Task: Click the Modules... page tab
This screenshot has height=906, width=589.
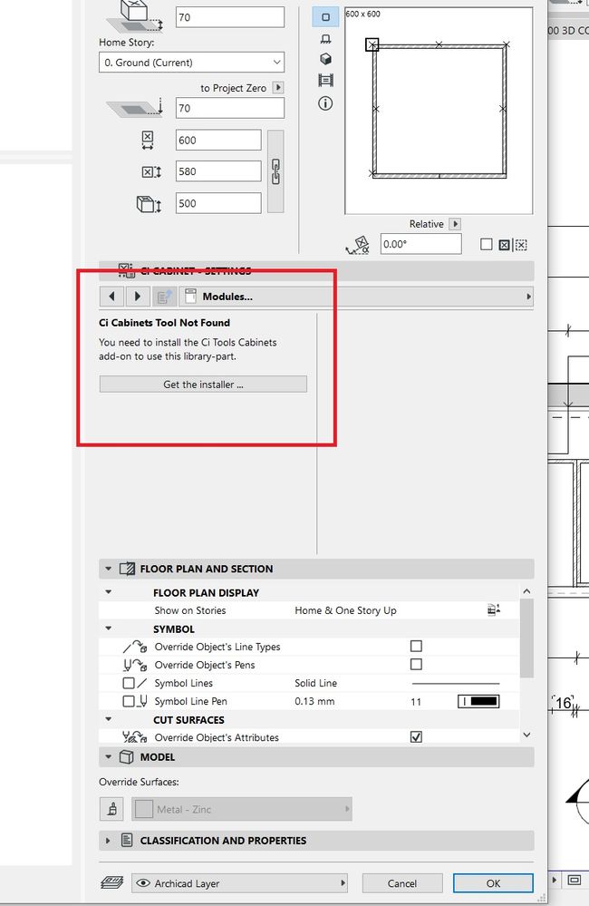Action: (x=356, y=297)
